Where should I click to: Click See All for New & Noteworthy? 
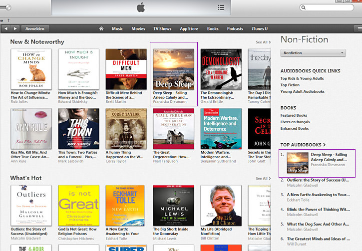tap(263, 42)
